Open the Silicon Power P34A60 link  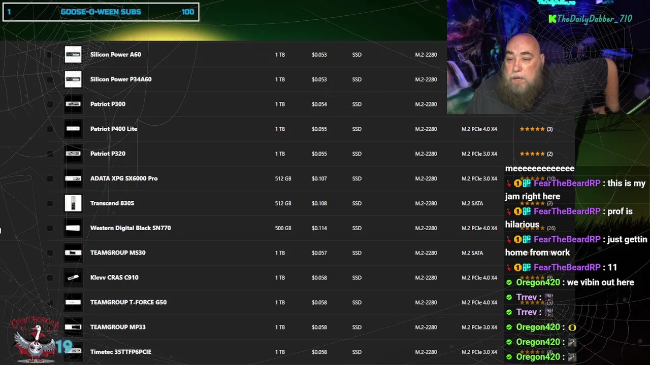coord(121,79)
